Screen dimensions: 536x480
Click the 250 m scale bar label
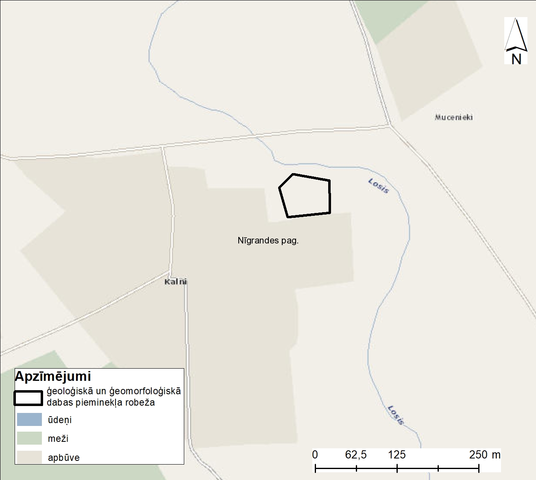pyautogui.click(x=484, y=454)
